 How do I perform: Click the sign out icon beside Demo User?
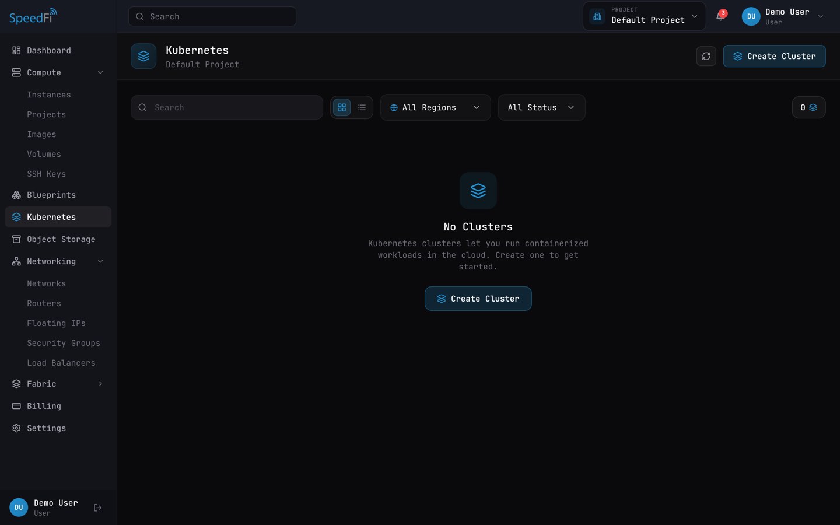[x=98, y=508]
